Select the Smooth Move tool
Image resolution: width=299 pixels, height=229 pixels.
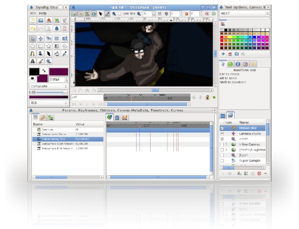[41, 38]
